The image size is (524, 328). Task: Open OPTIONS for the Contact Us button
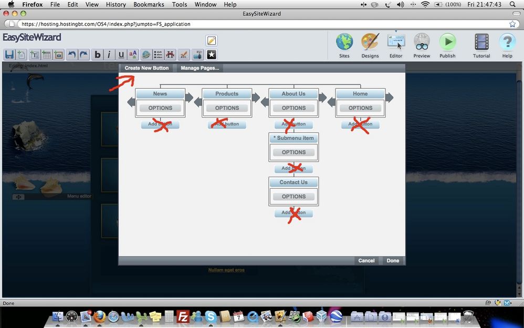click(x=294, y=197)
